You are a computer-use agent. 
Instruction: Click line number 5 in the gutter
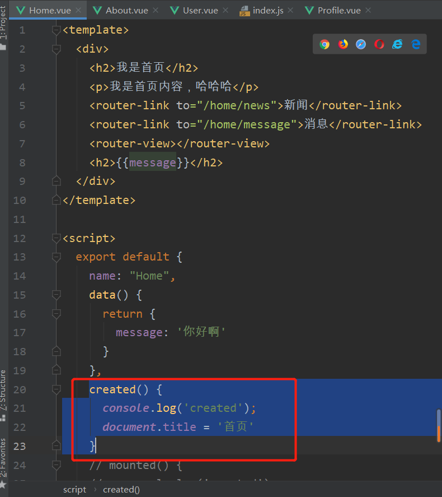point(22,105)
